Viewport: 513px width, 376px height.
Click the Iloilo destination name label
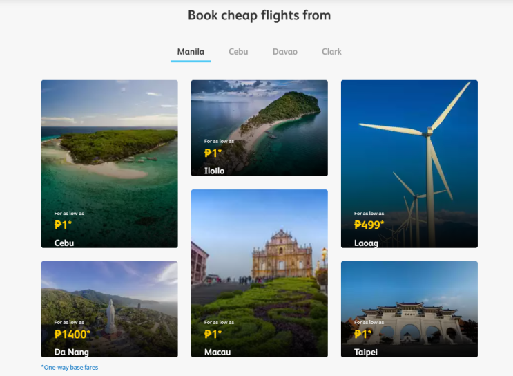(214, 171)
